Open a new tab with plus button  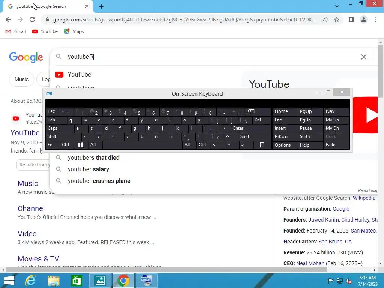tap(101, 6)
